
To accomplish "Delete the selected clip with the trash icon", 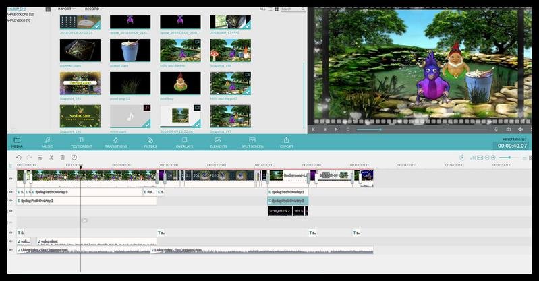I will pos(63,157).
